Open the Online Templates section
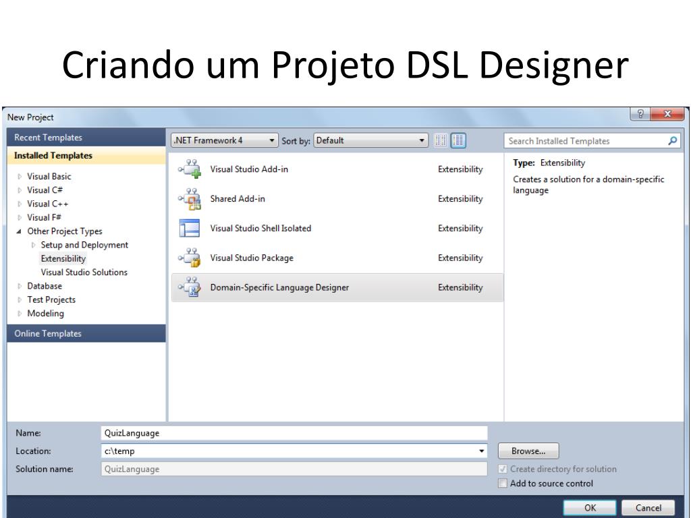 tap(86, 333)
